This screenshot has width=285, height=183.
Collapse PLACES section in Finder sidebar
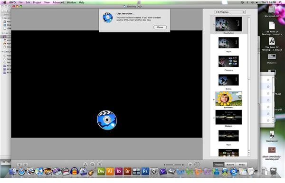tap(2, 33)
